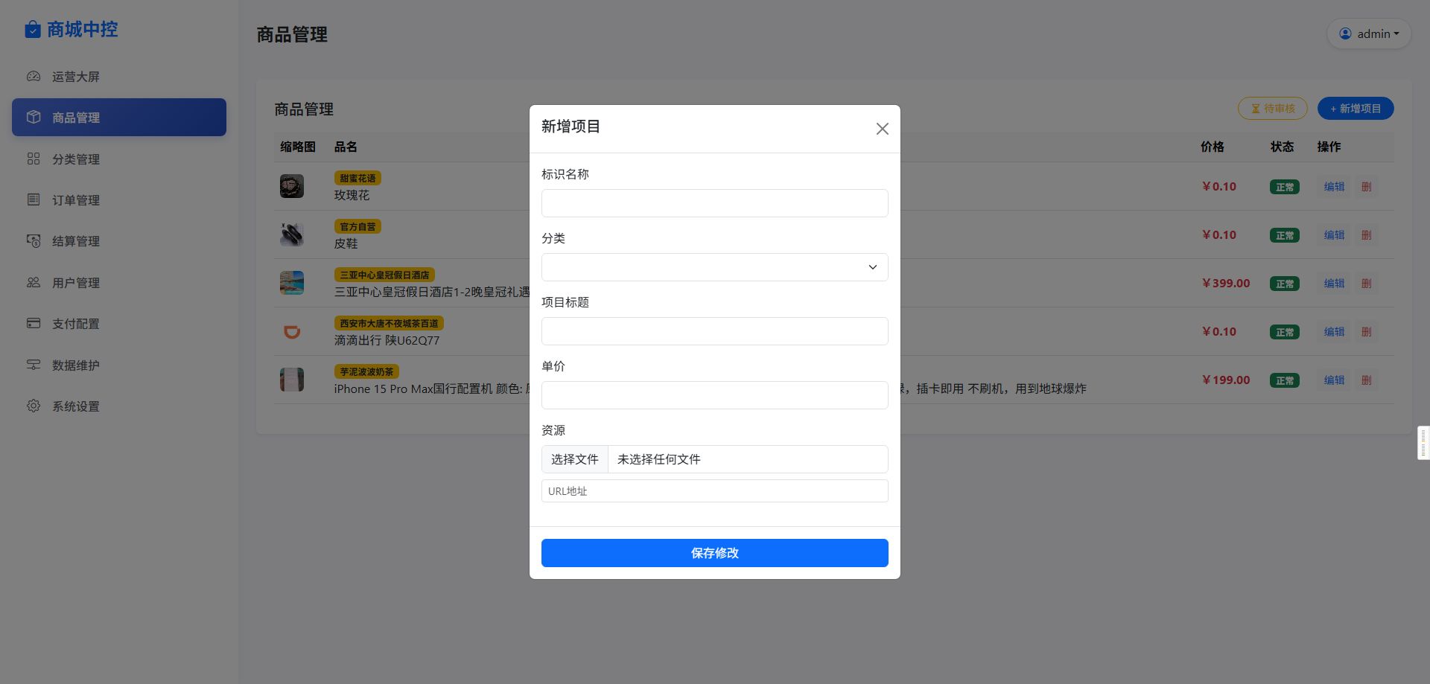Delete the iPhone 15 Pro Max row
Viewport: 1430px width, 684px height.
pos(1366,380)
